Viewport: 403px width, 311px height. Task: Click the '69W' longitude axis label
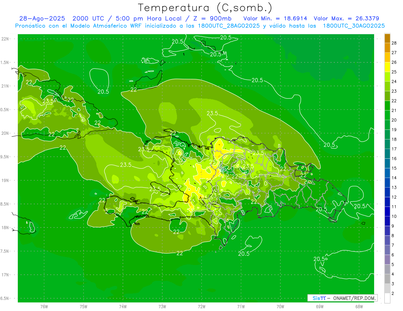pos(320,306)
